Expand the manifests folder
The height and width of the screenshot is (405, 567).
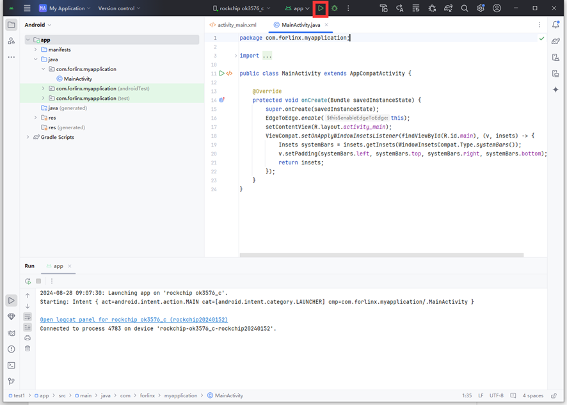point(35,49)
